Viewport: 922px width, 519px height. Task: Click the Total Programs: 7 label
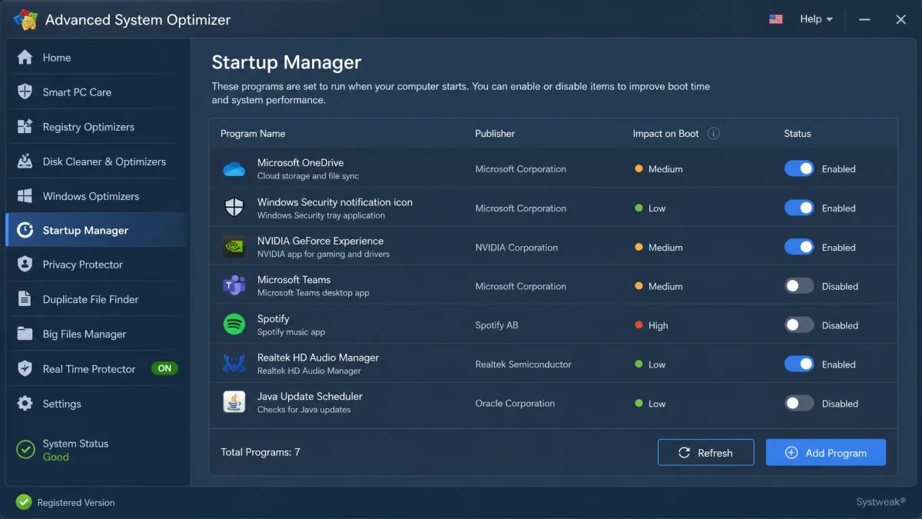(260, 452)
